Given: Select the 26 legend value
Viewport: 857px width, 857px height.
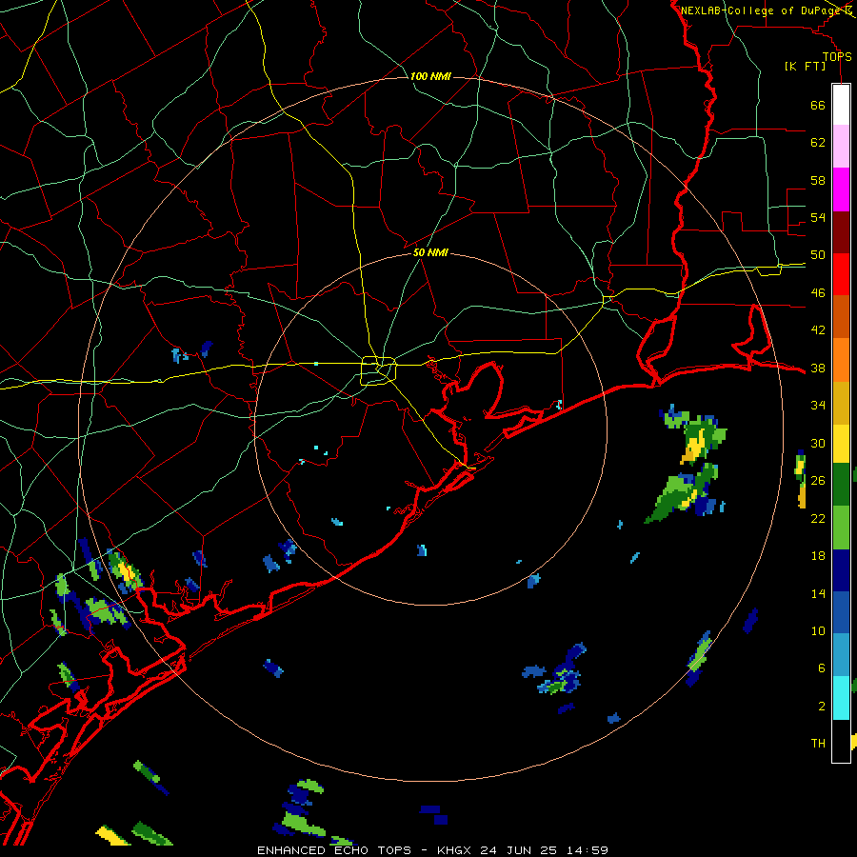Looking at the screenshot, I should pos(818,481).
